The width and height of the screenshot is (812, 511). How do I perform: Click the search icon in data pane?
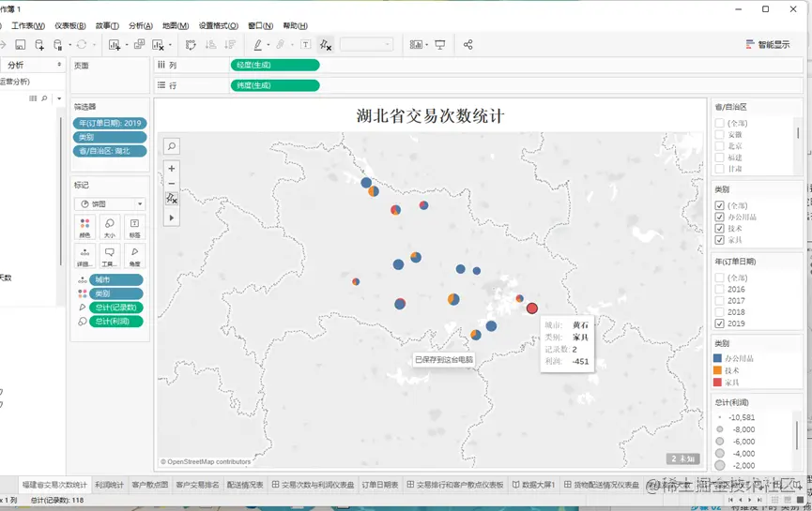(x=44, y=98)
